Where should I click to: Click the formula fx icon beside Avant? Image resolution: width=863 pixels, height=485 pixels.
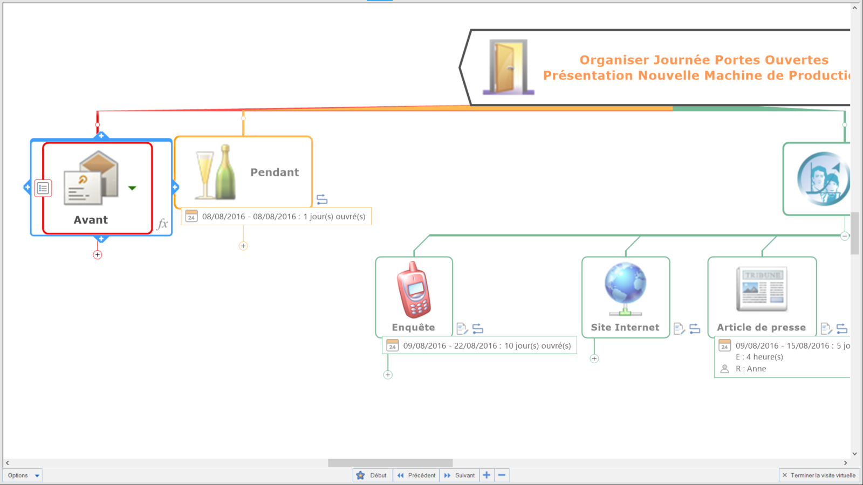point(162,224)
